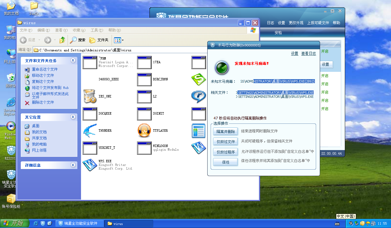391x228 pixels.
Task: Open the 设置 link in alert dialog
Action: pos(294,53)
